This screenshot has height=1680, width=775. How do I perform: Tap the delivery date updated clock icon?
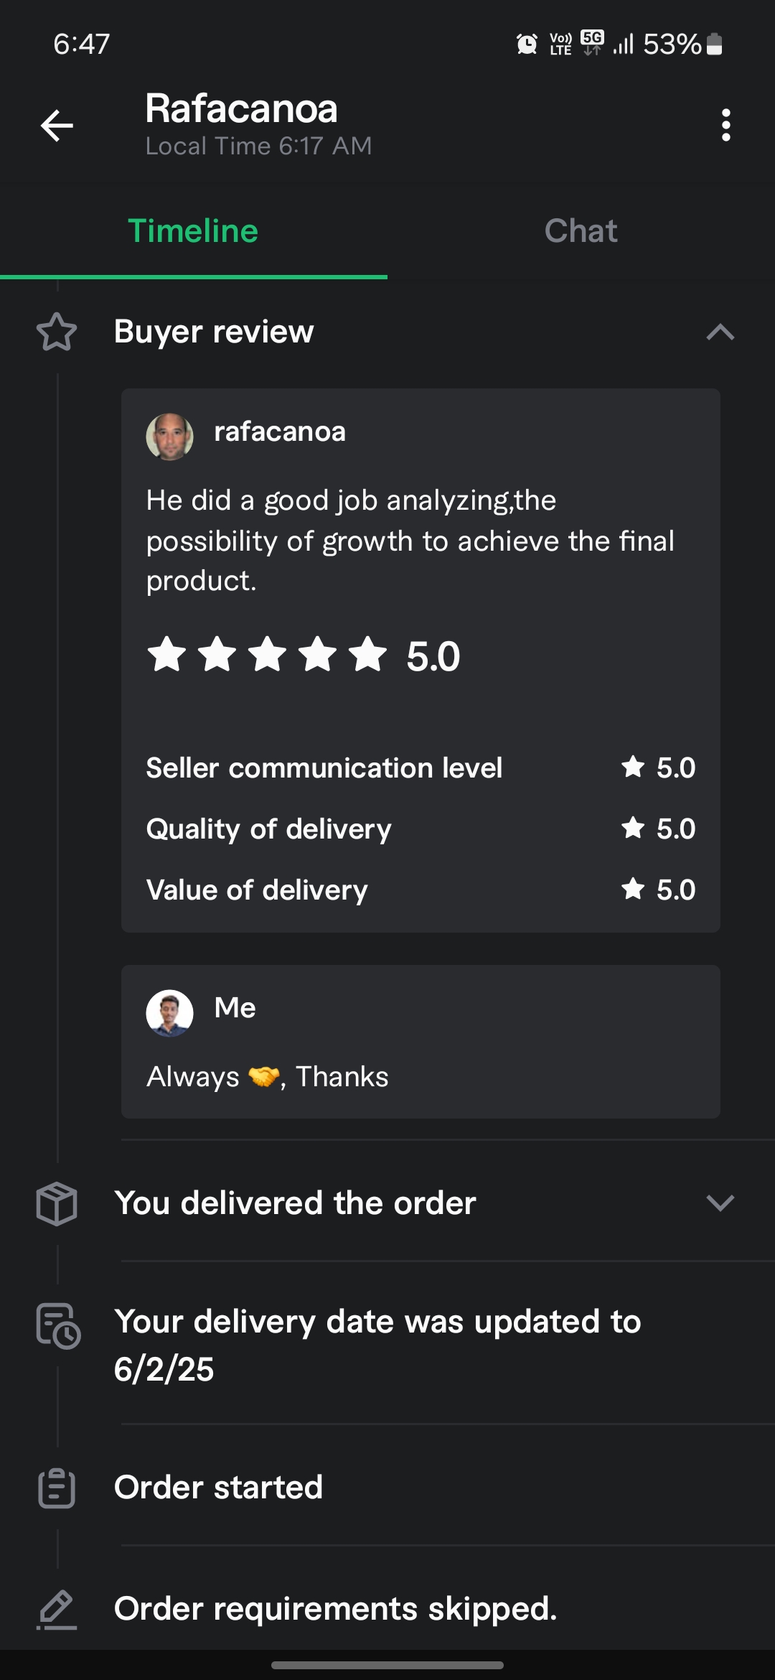tap(58, 1325)
